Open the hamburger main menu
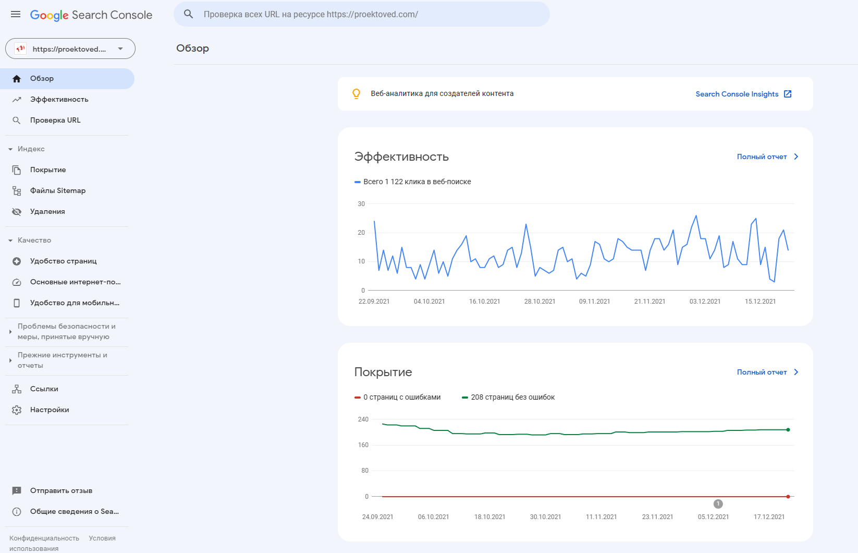 click(16, 15)
